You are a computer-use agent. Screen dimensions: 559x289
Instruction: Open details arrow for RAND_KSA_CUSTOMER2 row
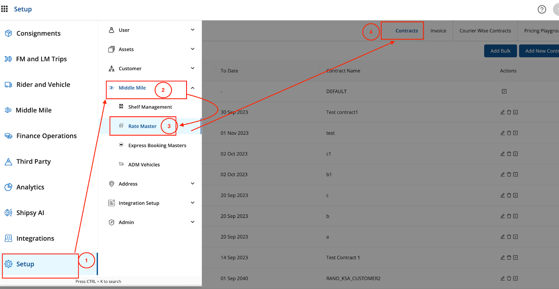[x=516, y=279]
